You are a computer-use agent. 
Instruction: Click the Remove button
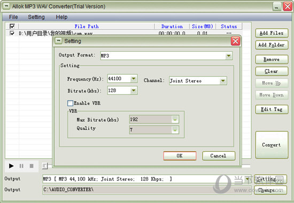(x=272, y=59)
